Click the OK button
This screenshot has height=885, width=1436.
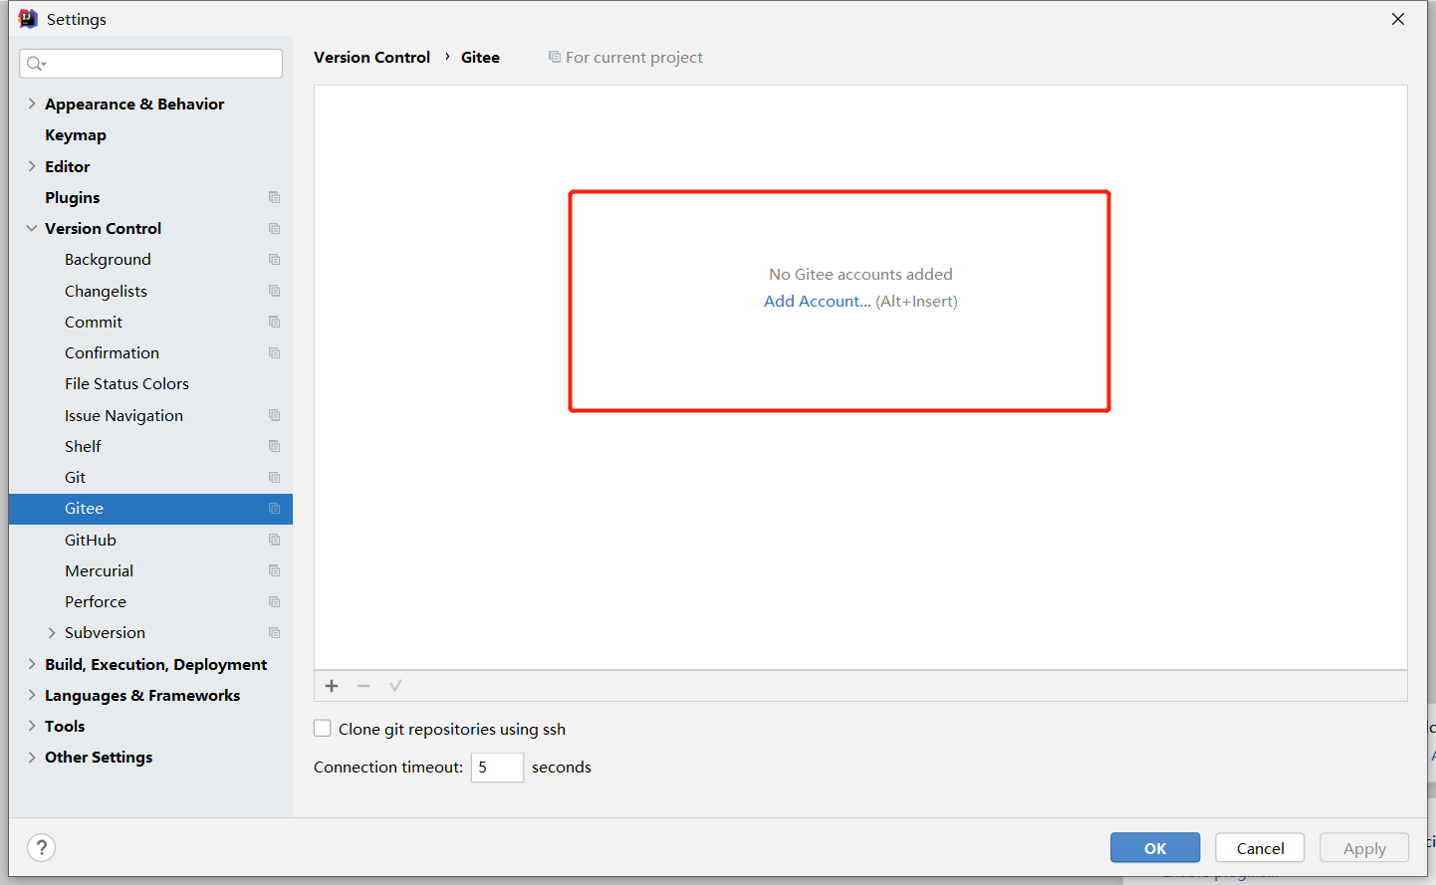1155,848
